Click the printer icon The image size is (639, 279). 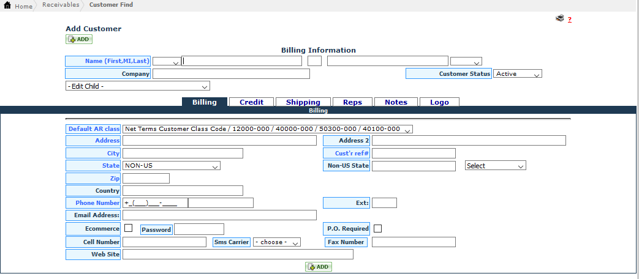point(559,19)
